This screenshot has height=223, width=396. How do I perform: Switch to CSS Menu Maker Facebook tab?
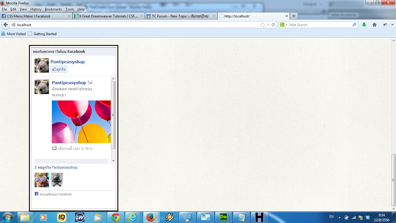click(36, 16)
